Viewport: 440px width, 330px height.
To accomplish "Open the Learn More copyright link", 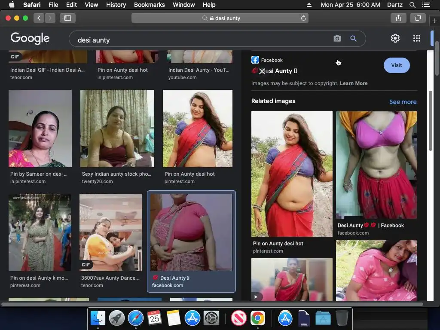I will pyautogui.click(x=354, y=83).
